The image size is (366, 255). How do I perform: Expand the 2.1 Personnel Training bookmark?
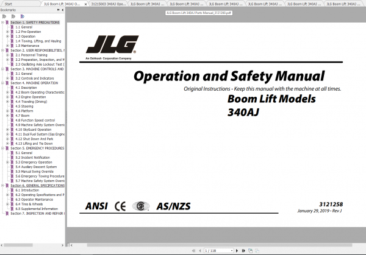(x=7, y=55)
